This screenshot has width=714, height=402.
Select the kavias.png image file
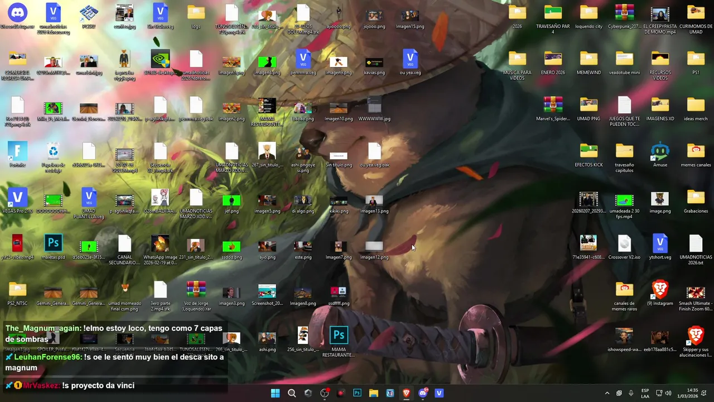click(374, 61)
